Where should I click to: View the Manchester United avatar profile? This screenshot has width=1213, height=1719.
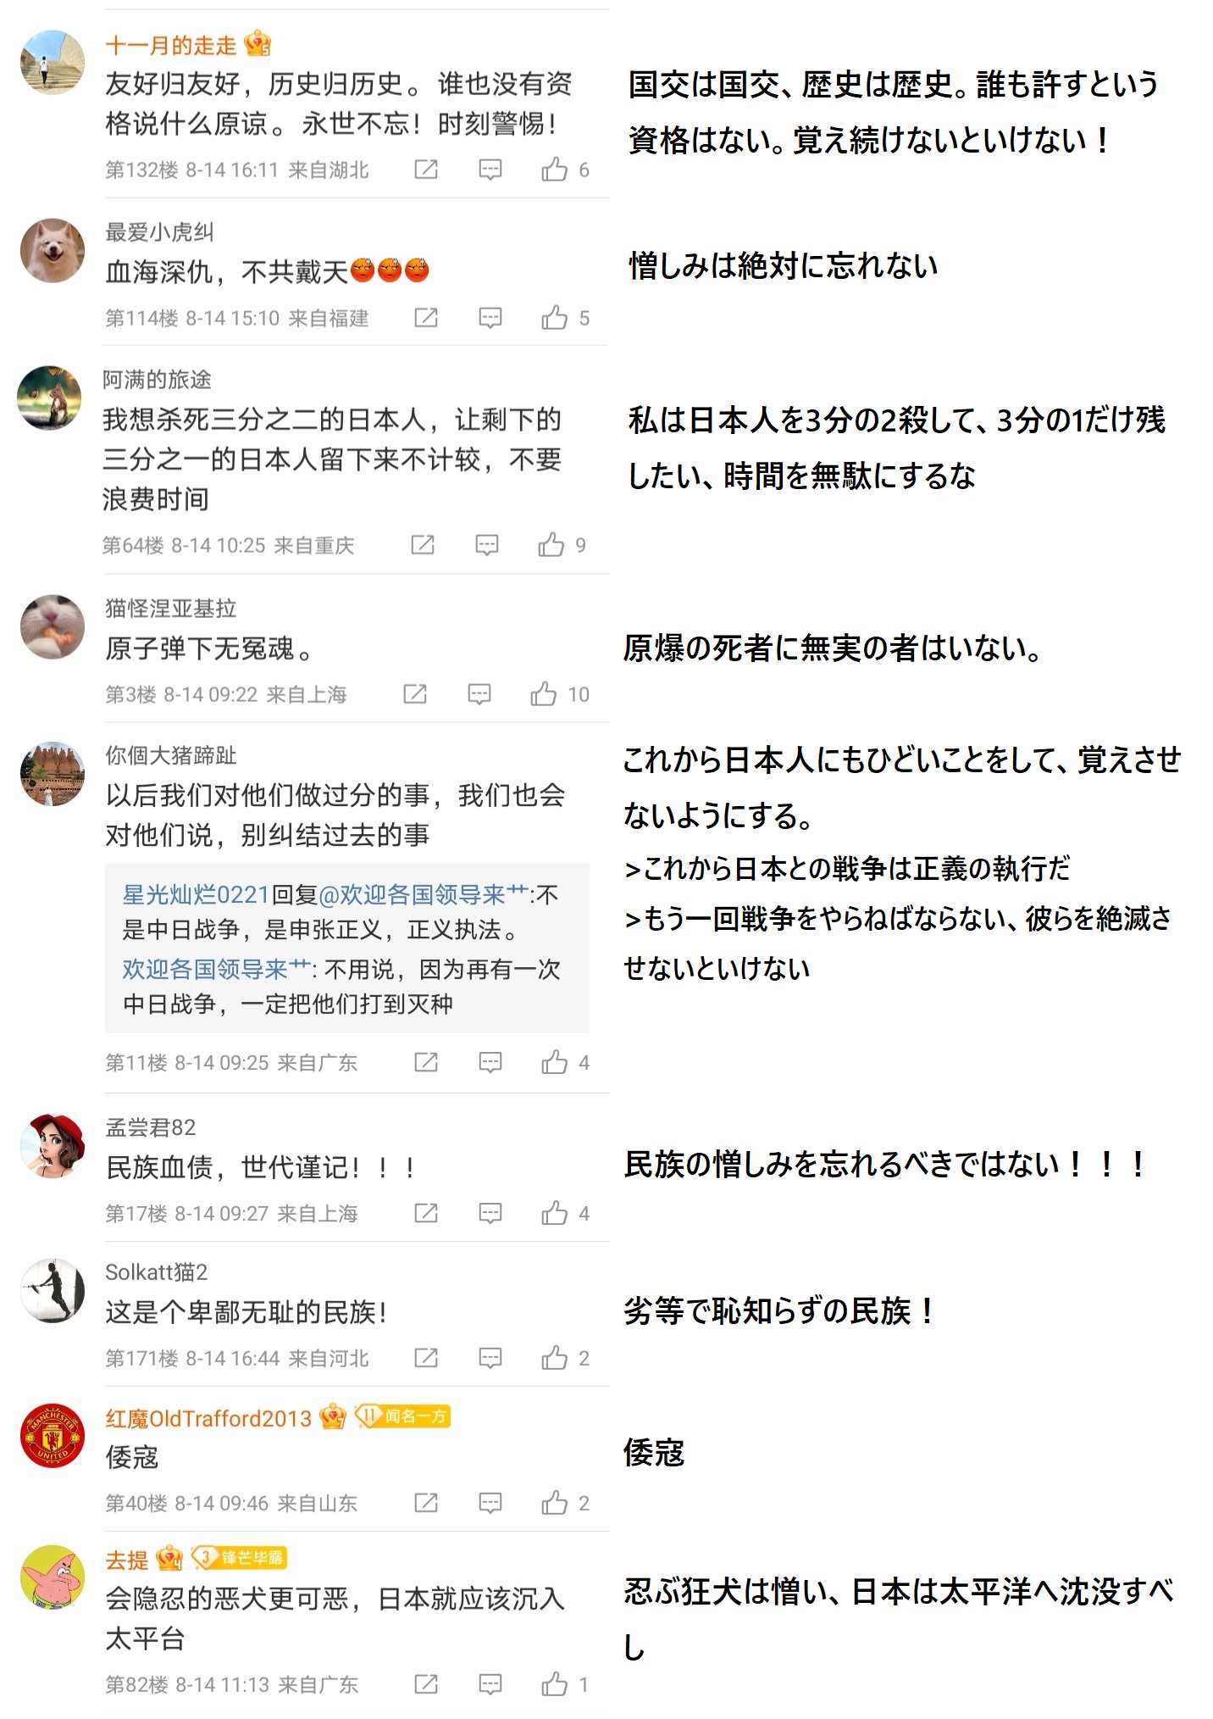53,1435
